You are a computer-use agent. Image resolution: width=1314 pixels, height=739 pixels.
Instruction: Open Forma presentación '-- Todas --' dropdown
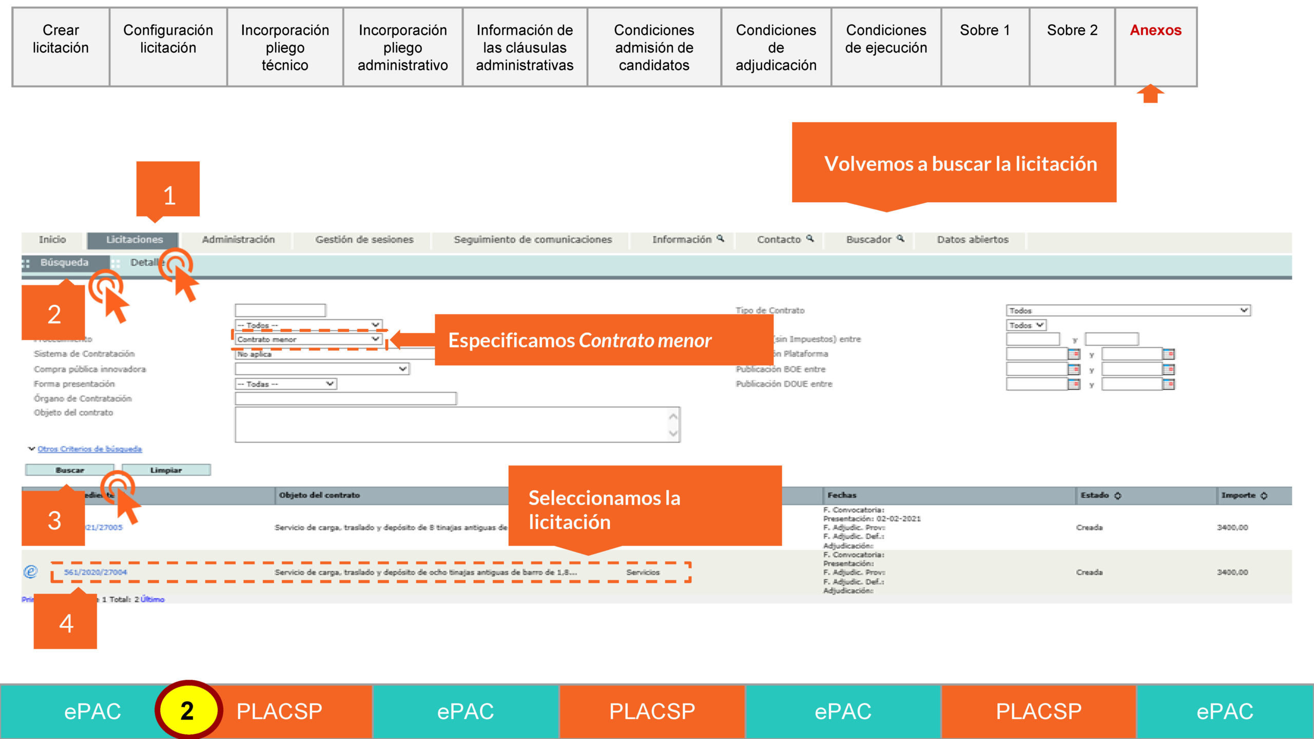coord(286,384)
